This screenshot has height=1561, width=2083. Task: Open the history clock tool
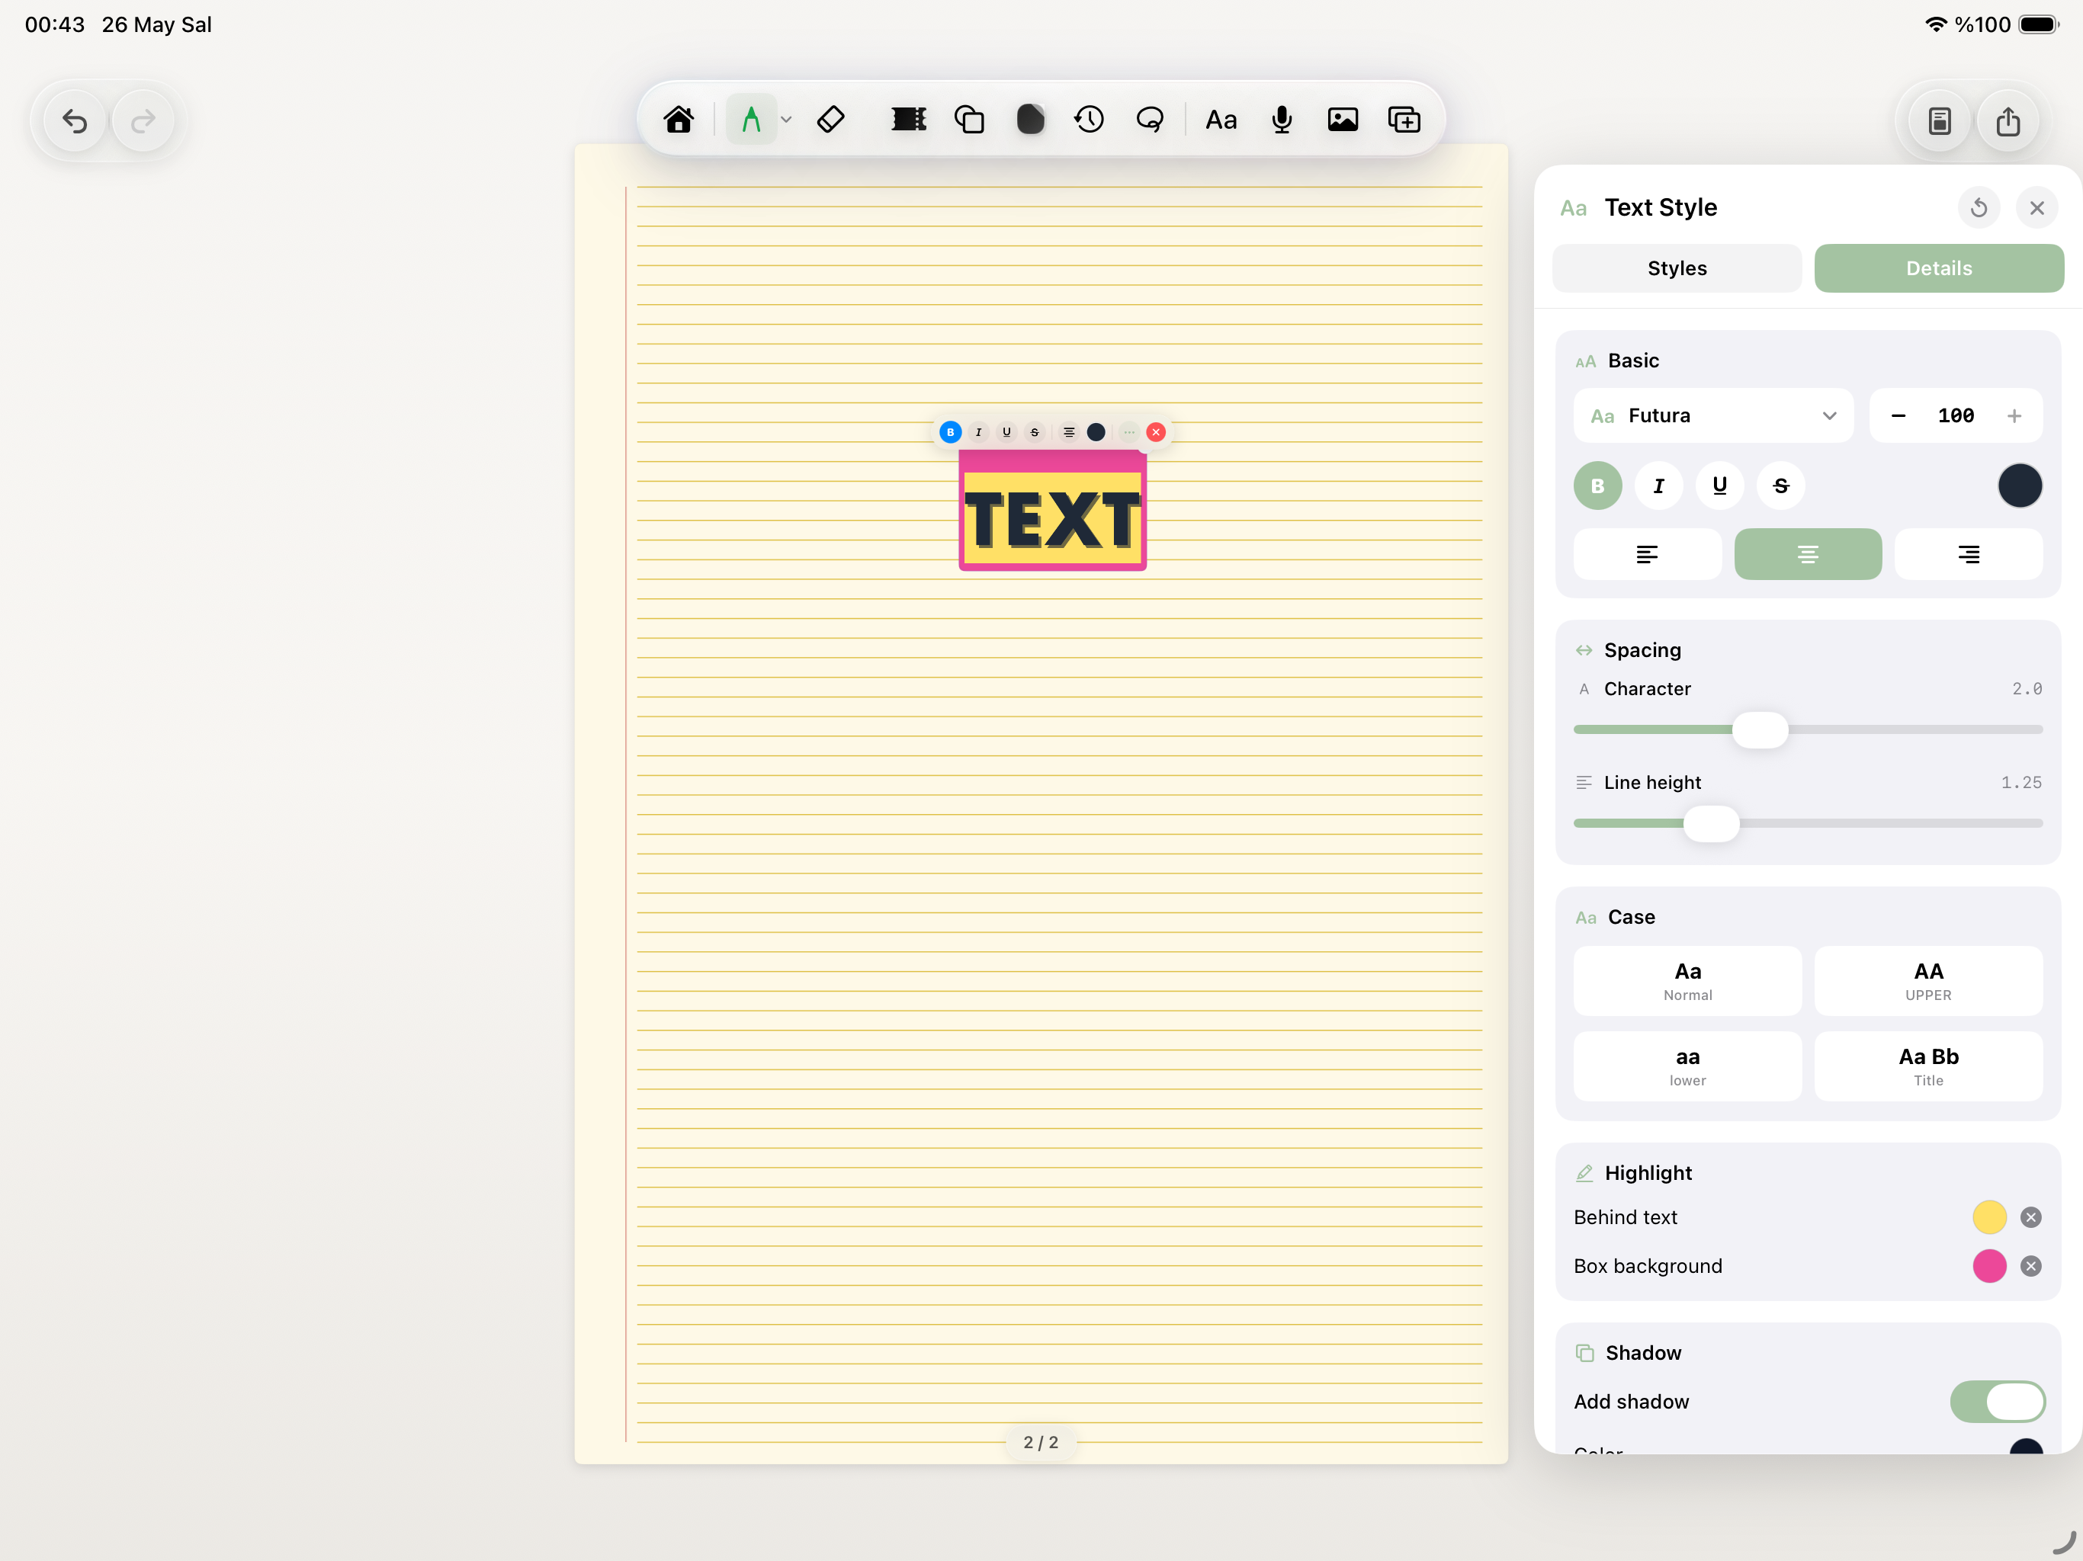[x=1090, y=120]
